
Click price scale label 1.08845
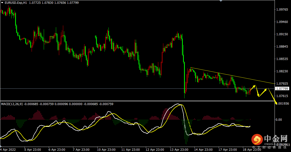(x=282, y=46)
